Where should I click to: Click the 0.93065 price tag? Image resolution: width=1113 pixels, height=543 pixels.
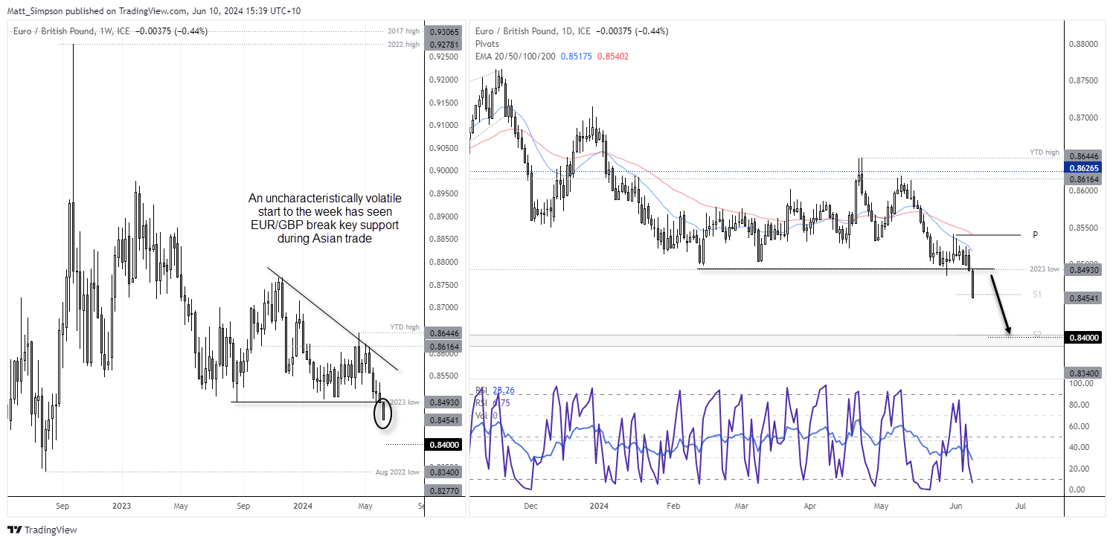click(x=444, y=31)
